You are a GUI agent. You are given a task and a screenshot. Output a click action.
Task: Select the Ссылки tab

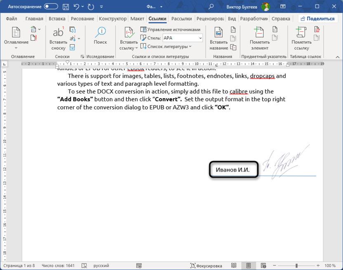tap(157, 19)
